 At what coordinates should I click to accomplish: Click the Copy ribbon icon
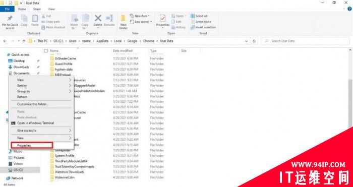coord(24,21)
